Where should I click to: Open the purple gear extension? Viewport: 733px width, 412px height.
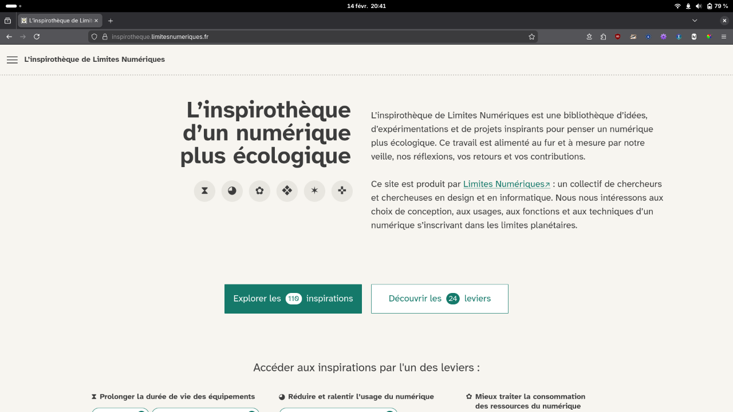pos(664,37)
